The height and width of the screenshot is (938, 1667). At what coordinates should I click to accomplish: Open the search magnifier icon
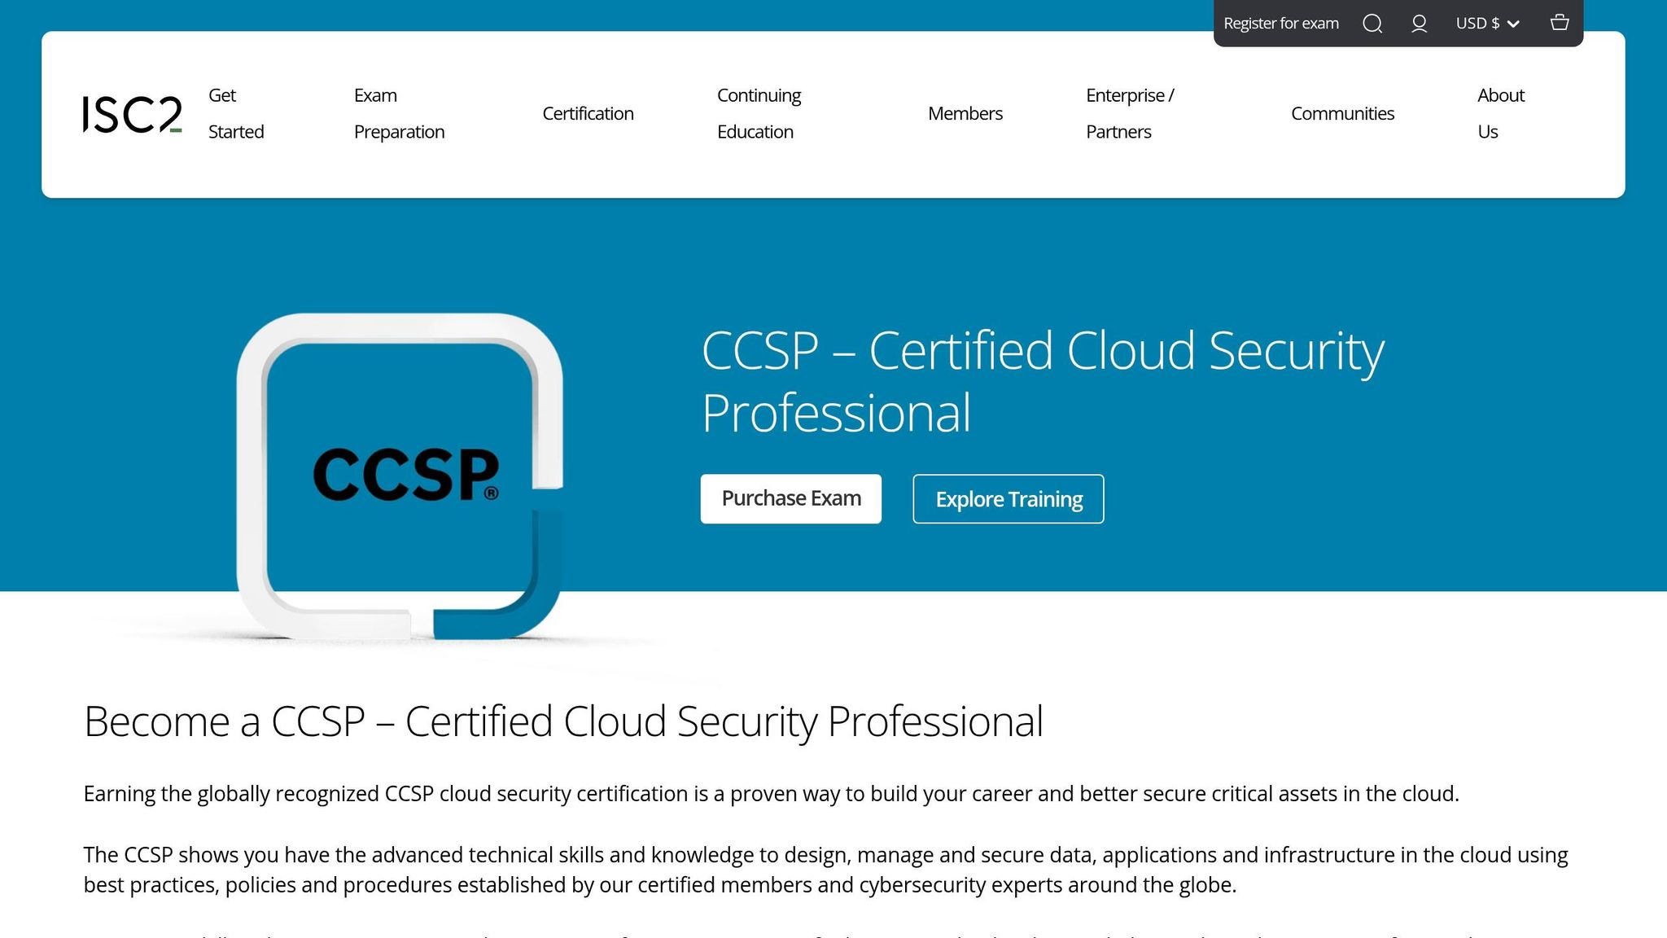click(x=1372, y=24)
